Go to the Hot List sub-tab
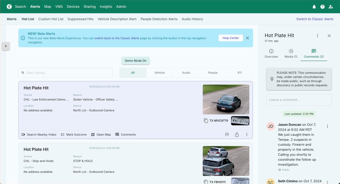This screenshot has height=184, width=340. coord(28,19)
